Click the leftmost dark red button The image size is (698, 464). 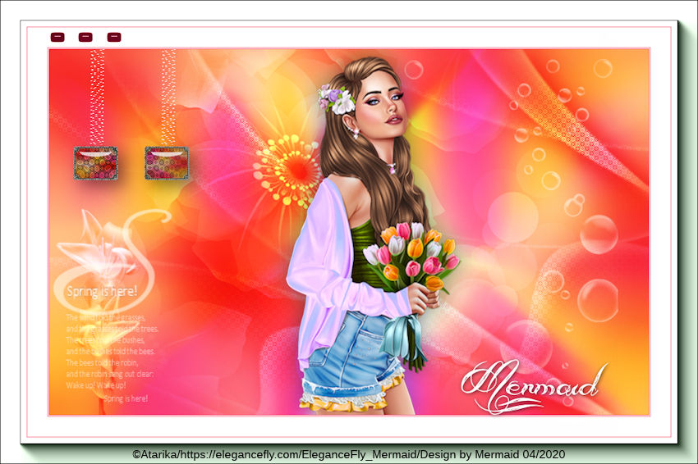[57, 37]
